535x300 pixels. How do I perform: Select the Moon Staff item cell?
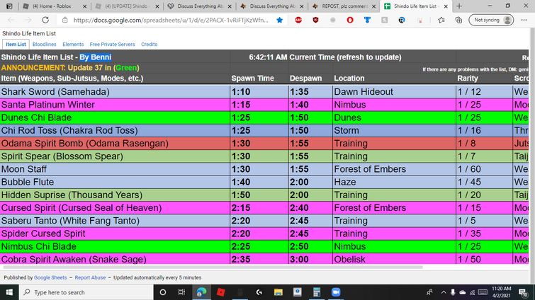[x=115, y=169]
